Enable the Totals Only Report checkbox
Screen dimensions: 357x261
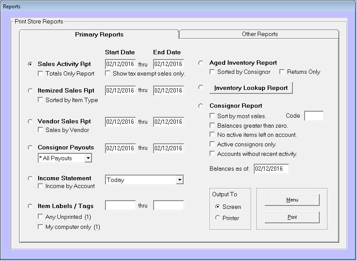40,73
